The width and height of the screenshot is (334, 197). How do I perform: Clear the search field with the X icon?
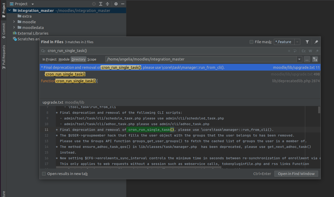coord(289,51)
